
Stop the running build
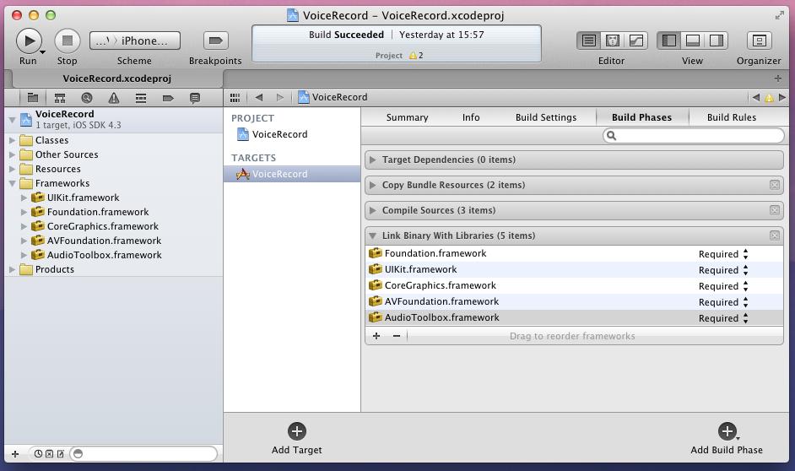68,41
